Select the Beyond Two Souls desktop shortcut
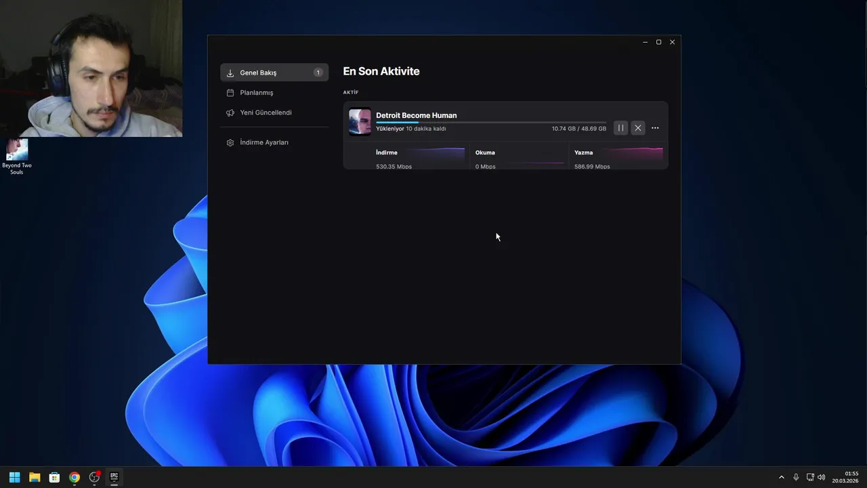 click(17, 157)
